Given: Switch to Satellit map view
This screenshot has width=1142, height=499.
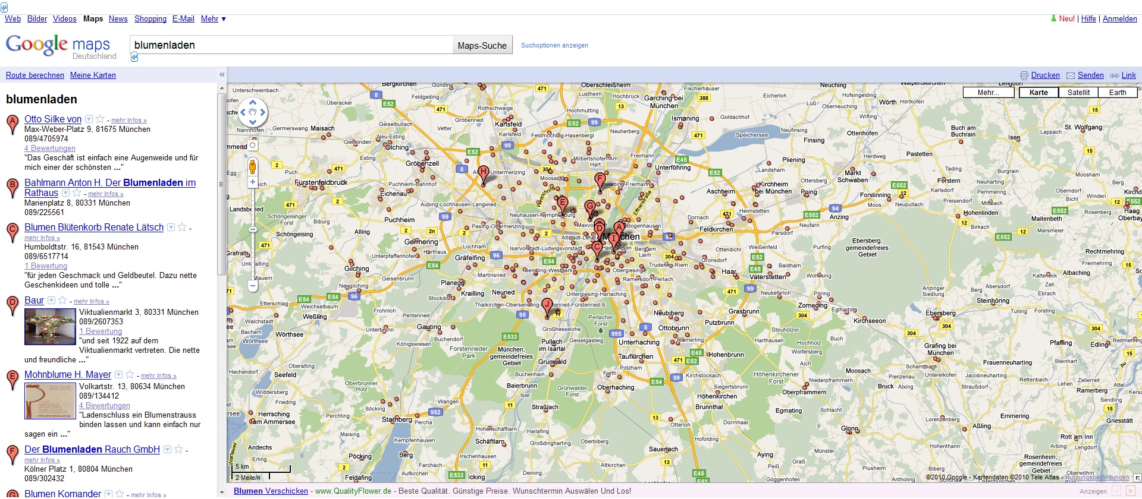Looking at the screenshot, I should [1078, 93].
